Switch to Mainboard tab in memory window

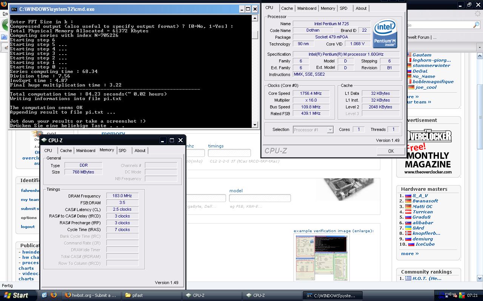click(86, 150)
